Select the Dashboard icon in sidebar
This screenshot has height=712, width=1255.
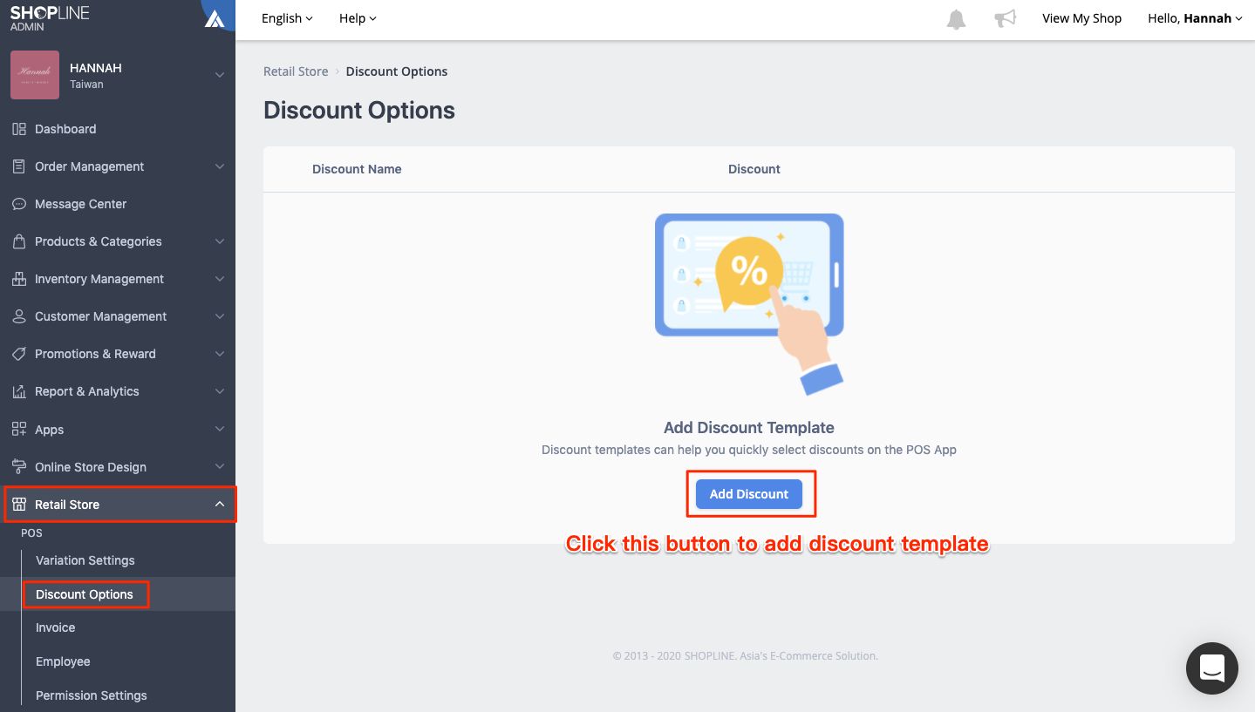point(18,129)
